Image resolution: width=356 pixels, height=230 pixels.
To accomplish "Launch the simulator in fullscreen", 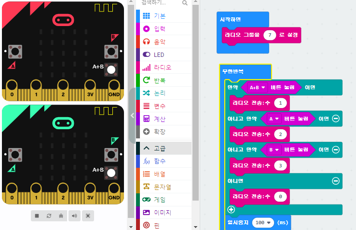I will click(x=88, y=216).
